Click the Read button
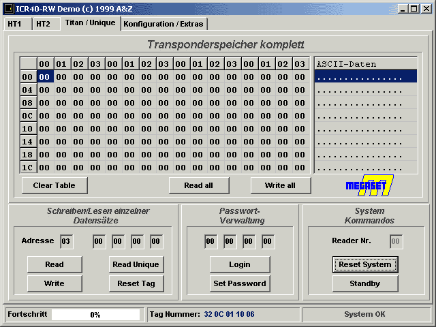This screenshot has width=436, height=327. click(x=54, y=264)
